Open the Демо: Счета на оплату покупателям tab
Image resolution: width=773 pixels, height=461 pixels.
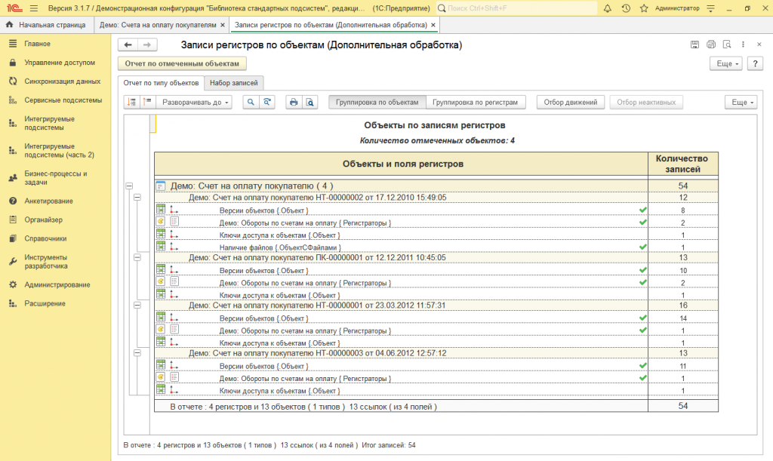(x=158, y=25)
